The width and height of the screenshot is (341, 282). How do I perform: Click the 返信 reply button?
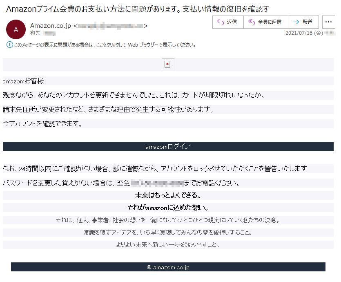(x=228, y=22)
